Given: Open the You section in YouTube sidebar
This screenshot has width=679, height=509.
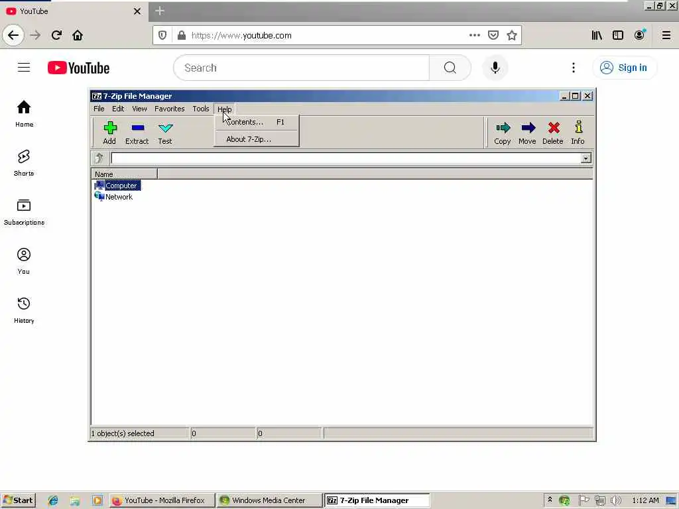Looking at the screenshot, I should pyautogui.click(x=24, y=261).
